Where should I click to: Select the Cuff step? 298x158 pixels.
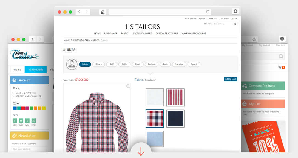(x=112, y=64)
